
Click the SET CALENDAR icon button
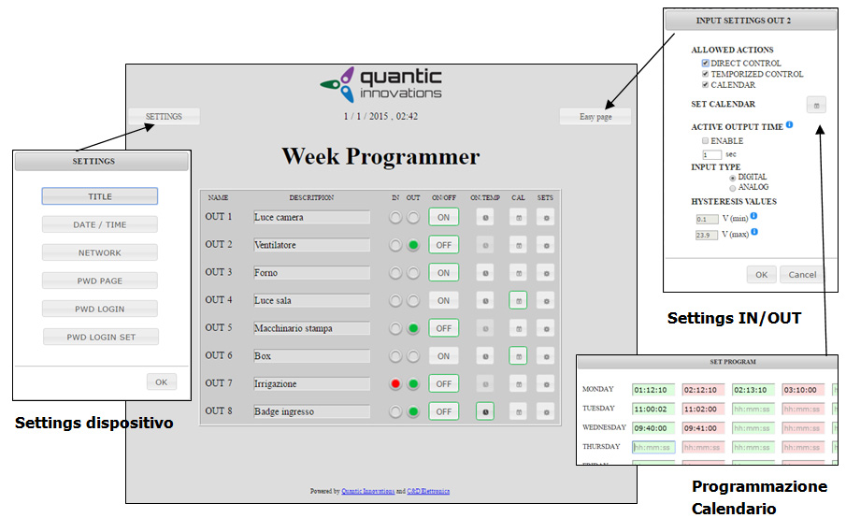pyautogui.click(x=816, y=106)
